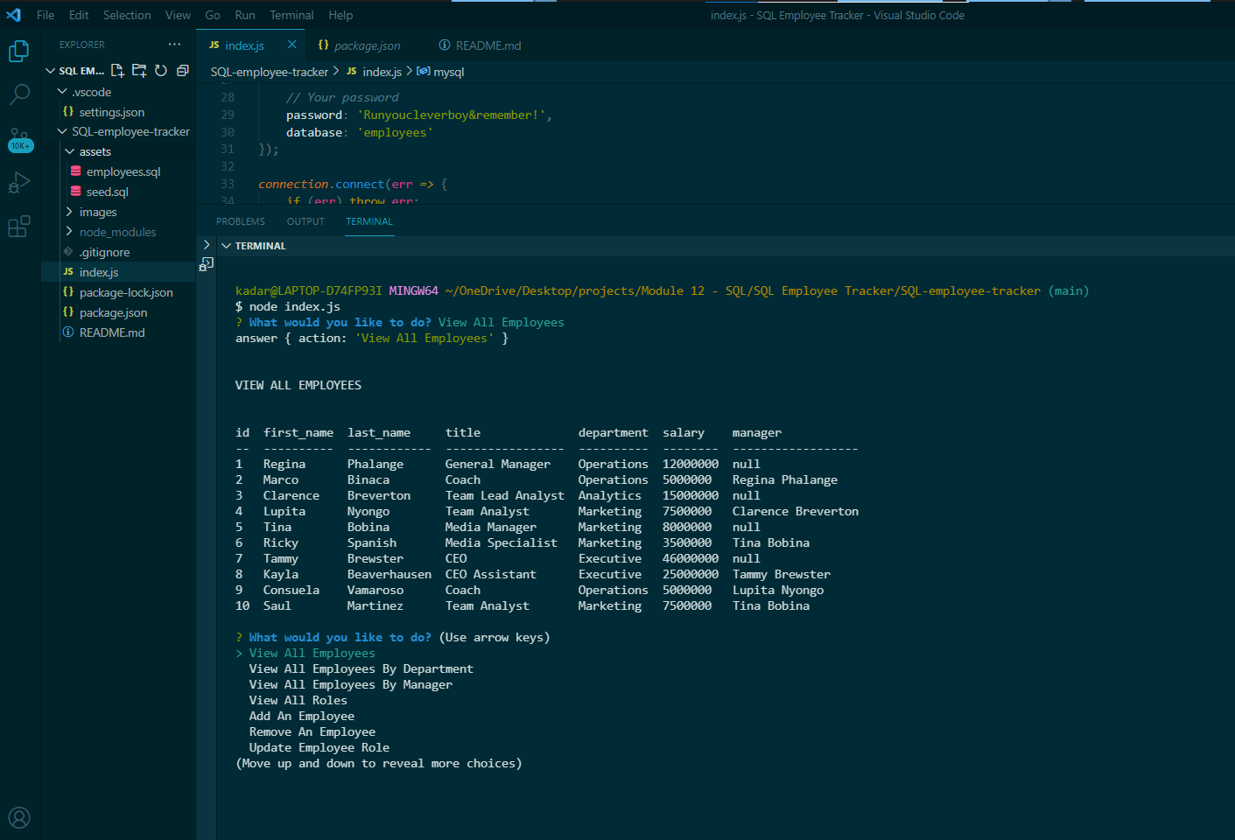Screen dimensions: 1235x840
Task: Switch to the PROBLEMS panel tab
Action: pyautogui.click(x=240, y=221)
